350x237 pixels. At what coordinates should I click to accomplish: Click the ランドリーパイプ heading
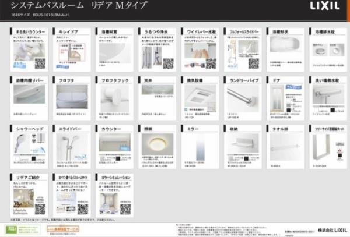pos(244,80)
